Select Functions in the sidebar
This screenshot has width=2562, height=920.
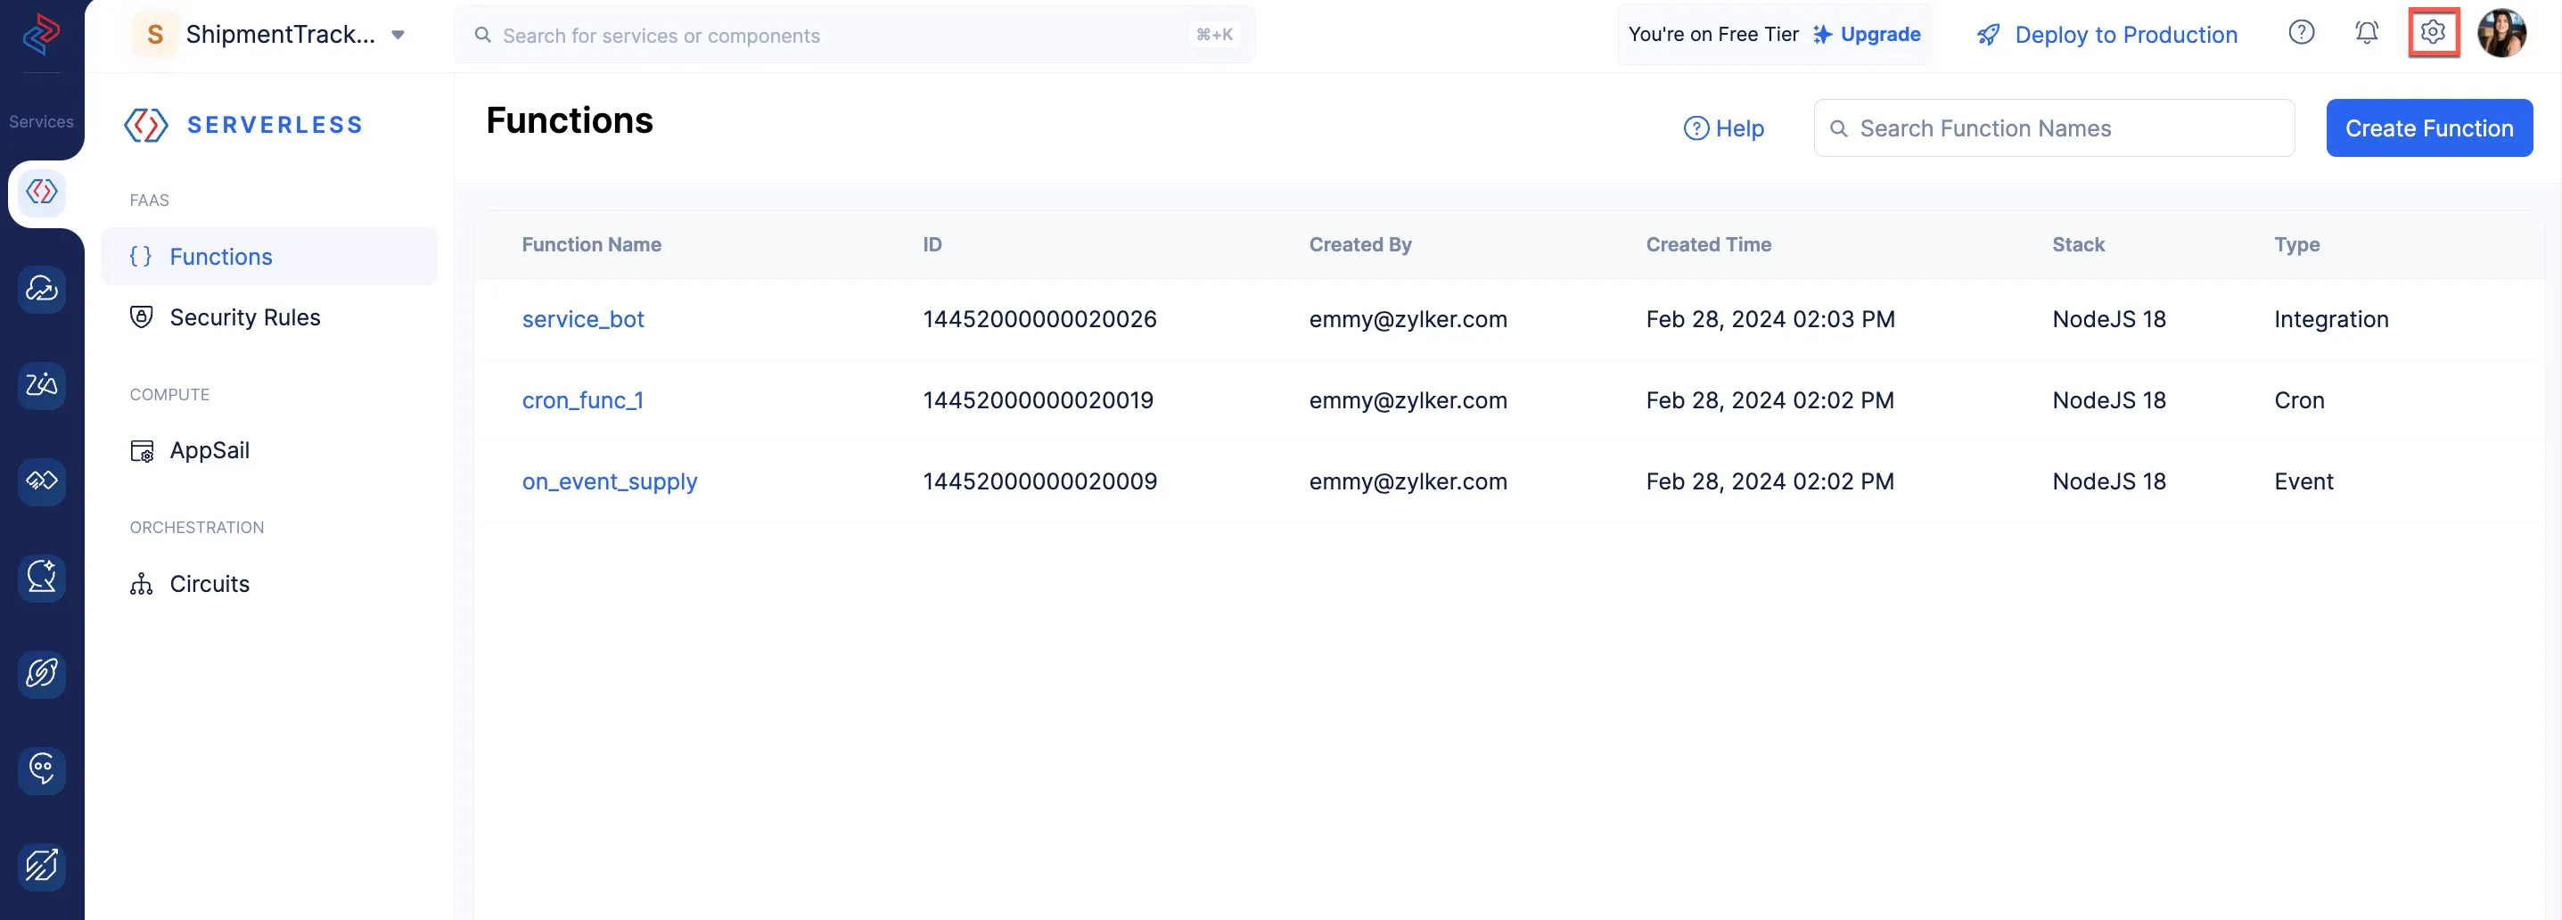click(x=268, y=257)
